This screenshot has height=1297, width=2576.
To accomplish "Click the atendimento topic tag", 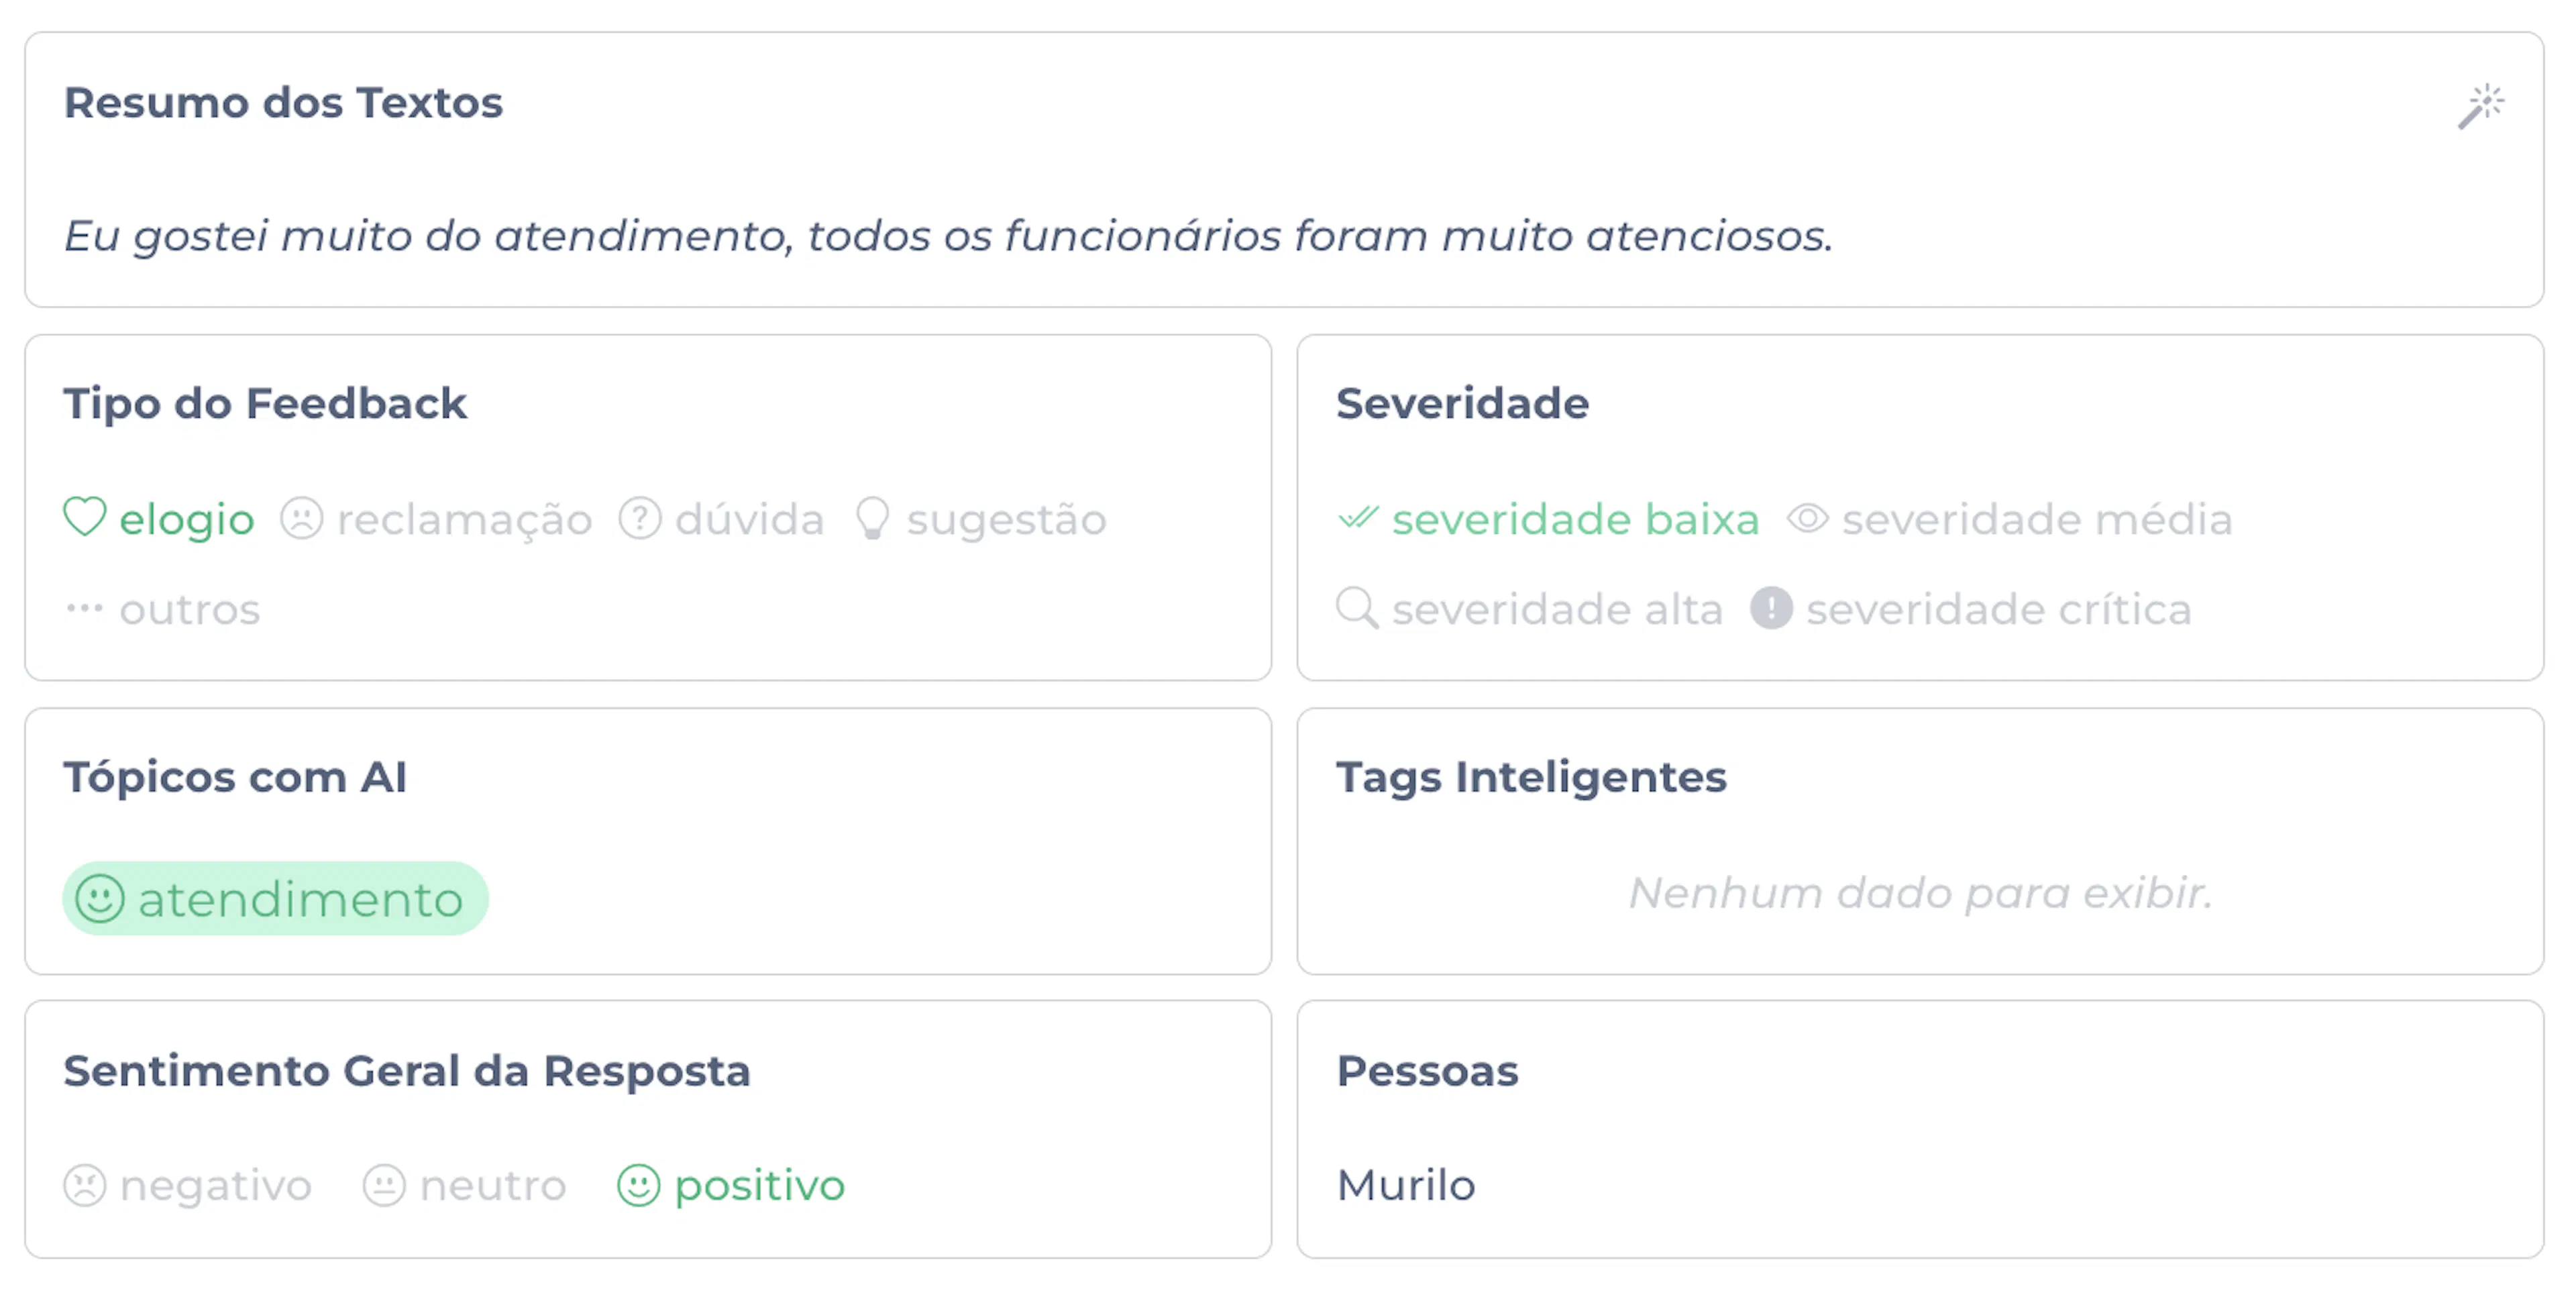I will tap(300, 899).
